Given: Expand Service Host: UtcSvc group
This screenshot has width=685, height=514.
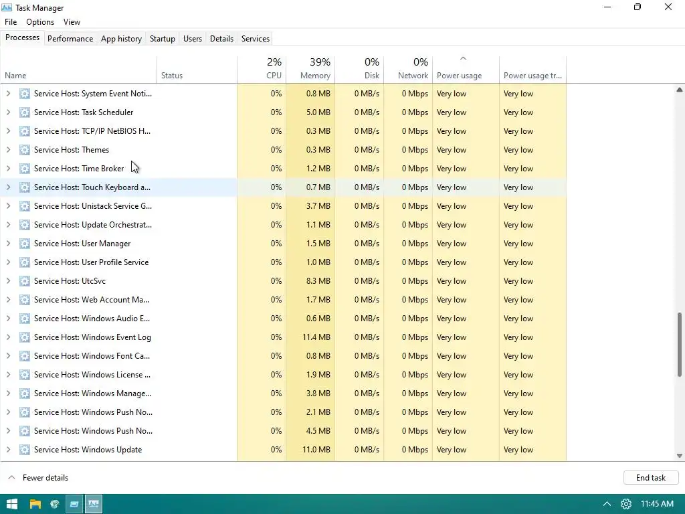Looking at the screenshot, I should coord(8,281).
